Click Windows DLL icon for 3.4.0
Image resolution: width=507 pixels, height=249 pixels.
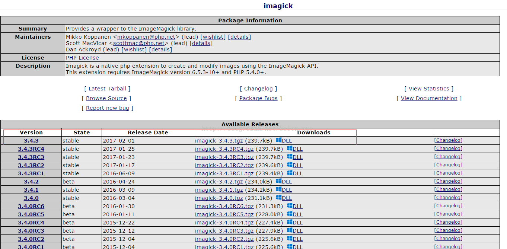(278, 198)
